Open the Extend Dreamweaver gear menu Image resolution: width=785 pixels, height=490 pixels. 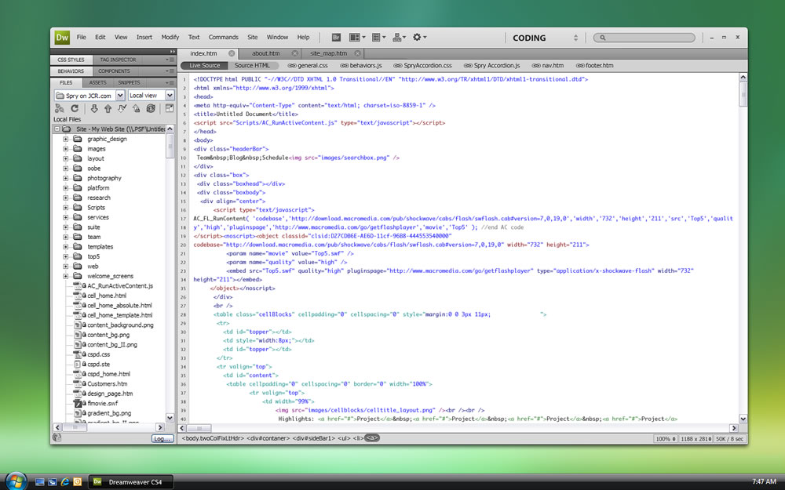coord(419,38)
